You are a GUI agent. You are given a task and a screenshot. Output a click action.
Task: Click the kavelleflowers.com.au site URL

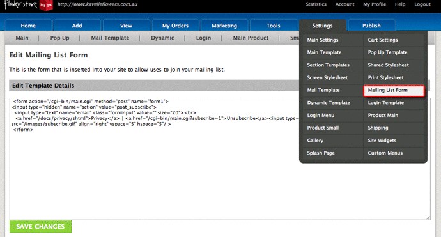(98, 4)
